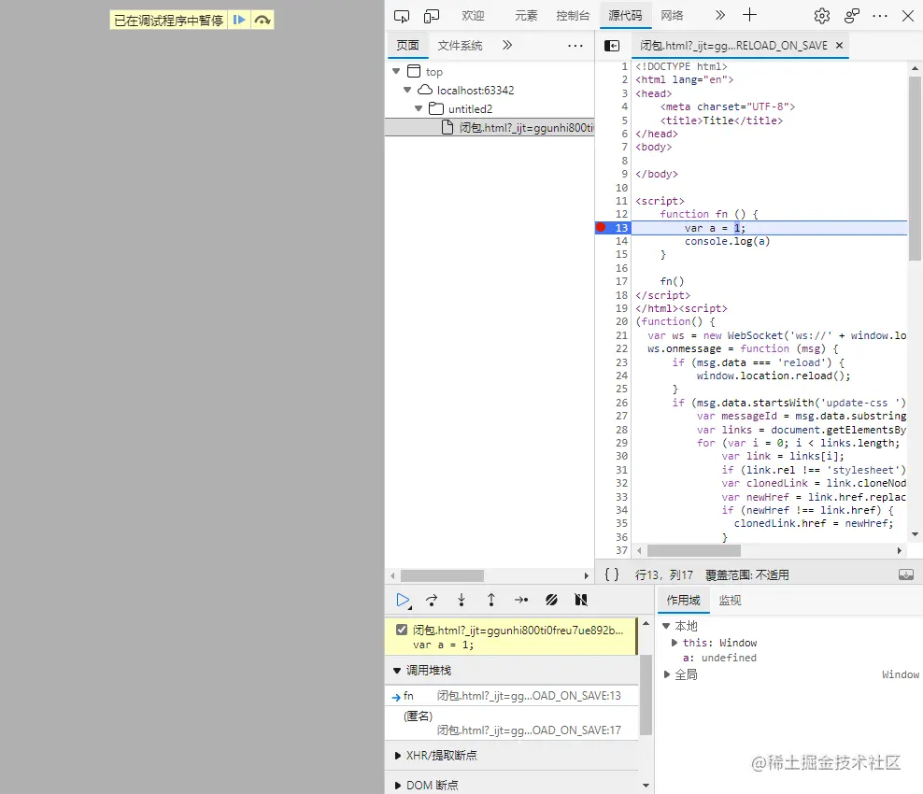Toggle the navigator sidebar icon
This screenshot has width=923, height=794.
pyautogui.click(x=612, y=46)
